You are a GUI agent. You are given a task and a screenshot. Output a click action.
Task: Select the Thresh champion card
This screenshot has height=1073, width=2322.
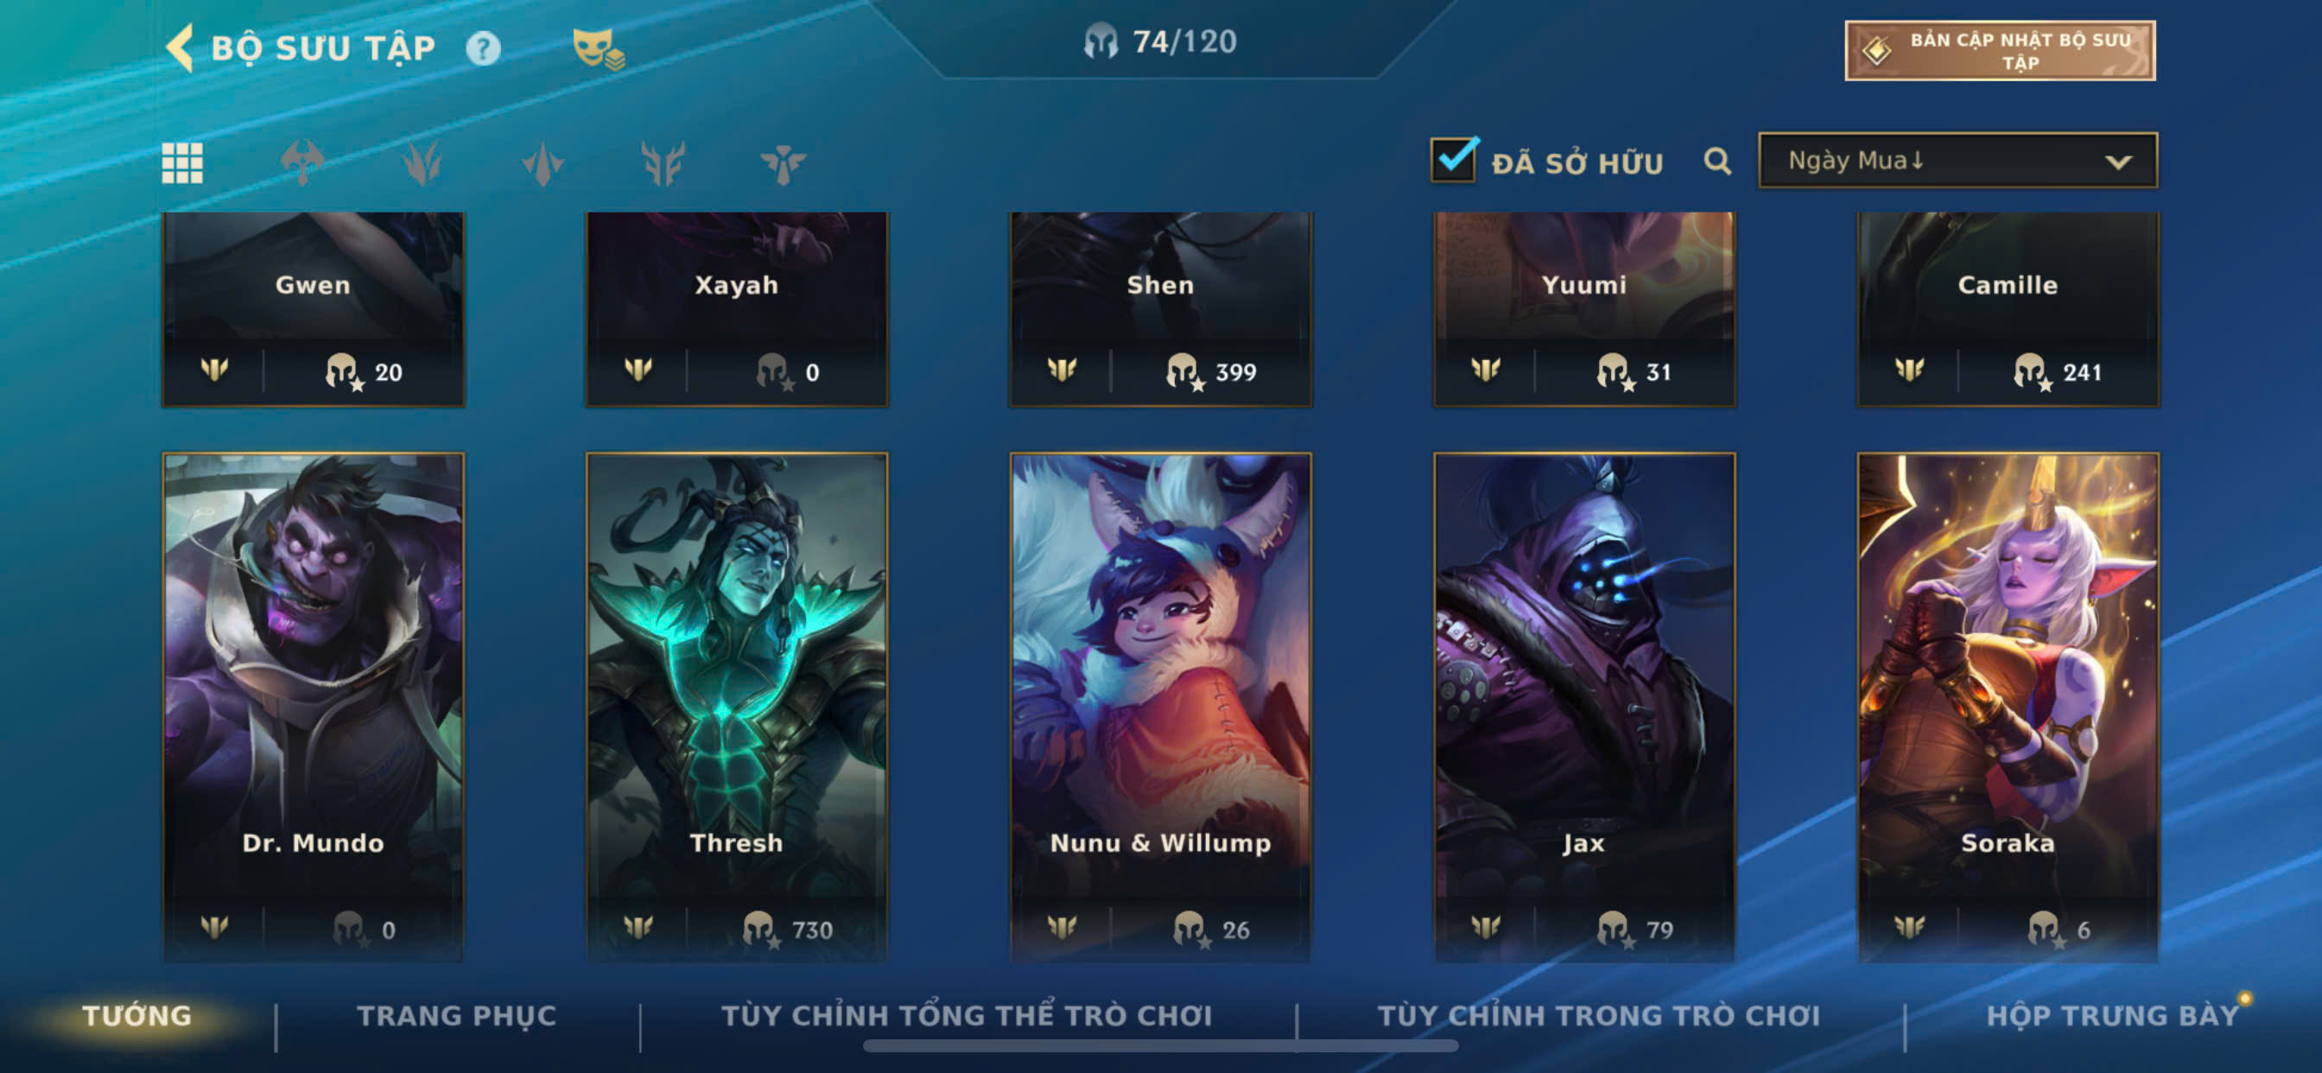tap(737, 707)
